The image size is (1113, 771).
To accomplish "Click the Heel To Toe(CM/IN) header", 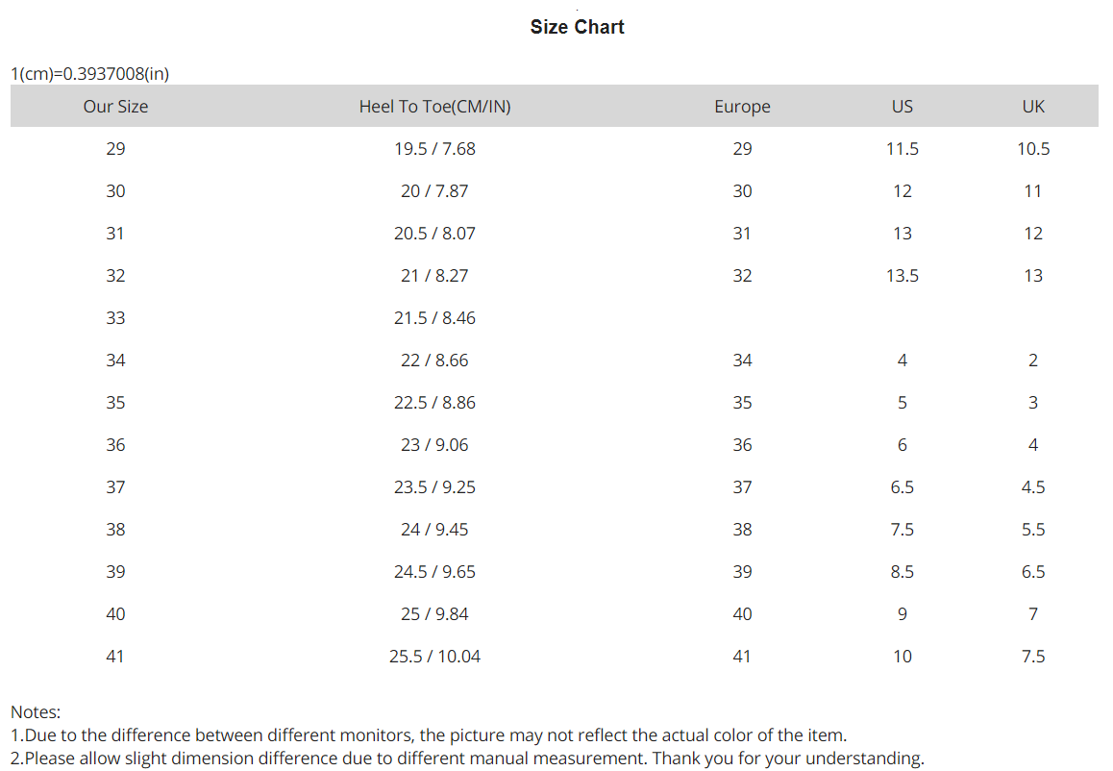I will [x=434, y=107].
